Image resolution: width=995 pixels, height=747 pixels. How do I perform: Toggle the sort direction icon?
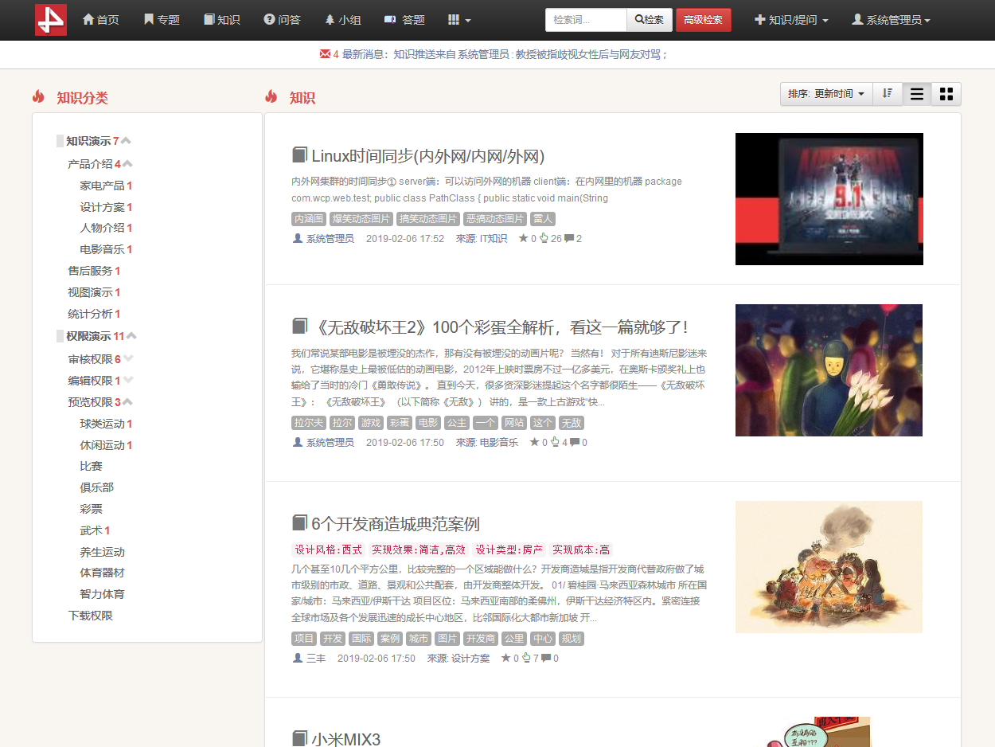[x=888, y=94]
